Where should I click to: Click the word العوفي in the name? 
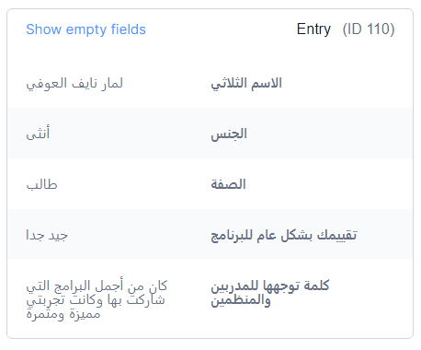47,83
